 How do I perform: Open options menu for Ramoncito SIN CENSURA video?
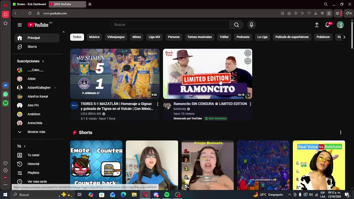(x=250, y=104)
